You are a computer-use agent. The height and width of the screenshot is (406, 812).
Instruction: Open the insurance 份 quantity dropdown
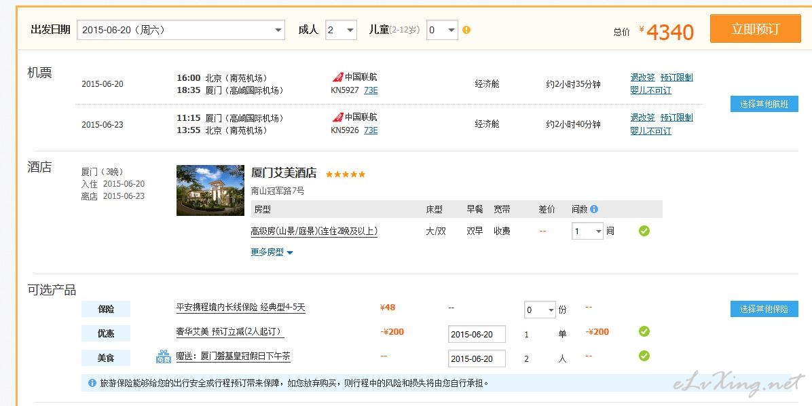pyautogui.click(x=540, y=310)
